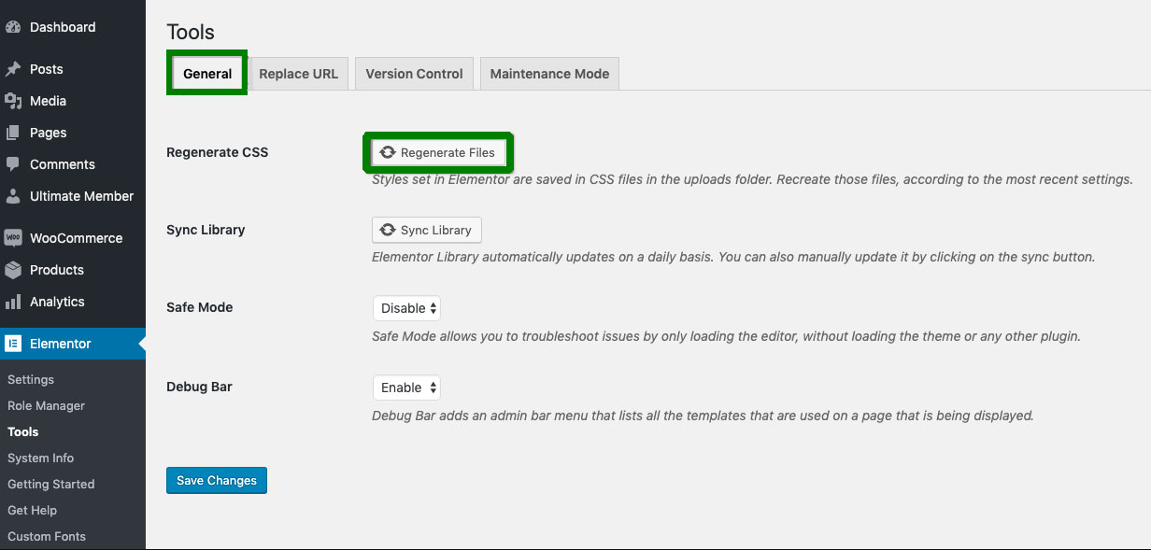1151x550 pixels.
Task: Click the Sync Library row label
Action: pos(206,230)
